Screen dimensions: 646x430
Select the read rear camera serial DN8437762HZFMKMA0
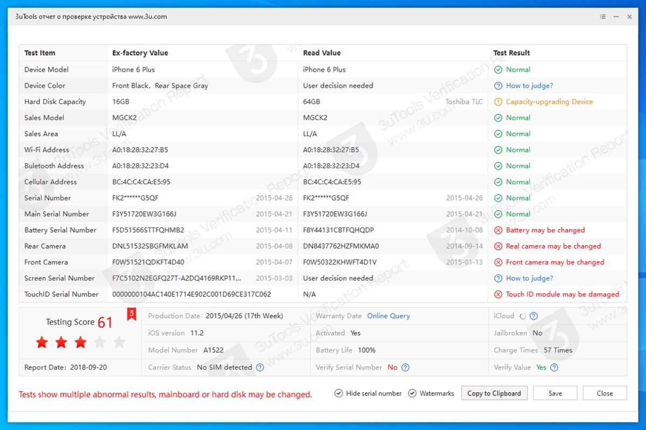(341, 246)
